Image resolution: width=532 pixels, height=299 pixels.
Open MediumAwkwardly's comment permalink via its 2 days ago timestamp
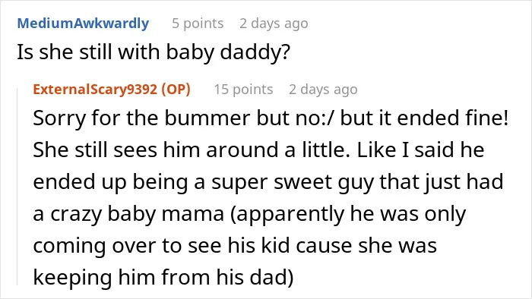click(274, 24)
